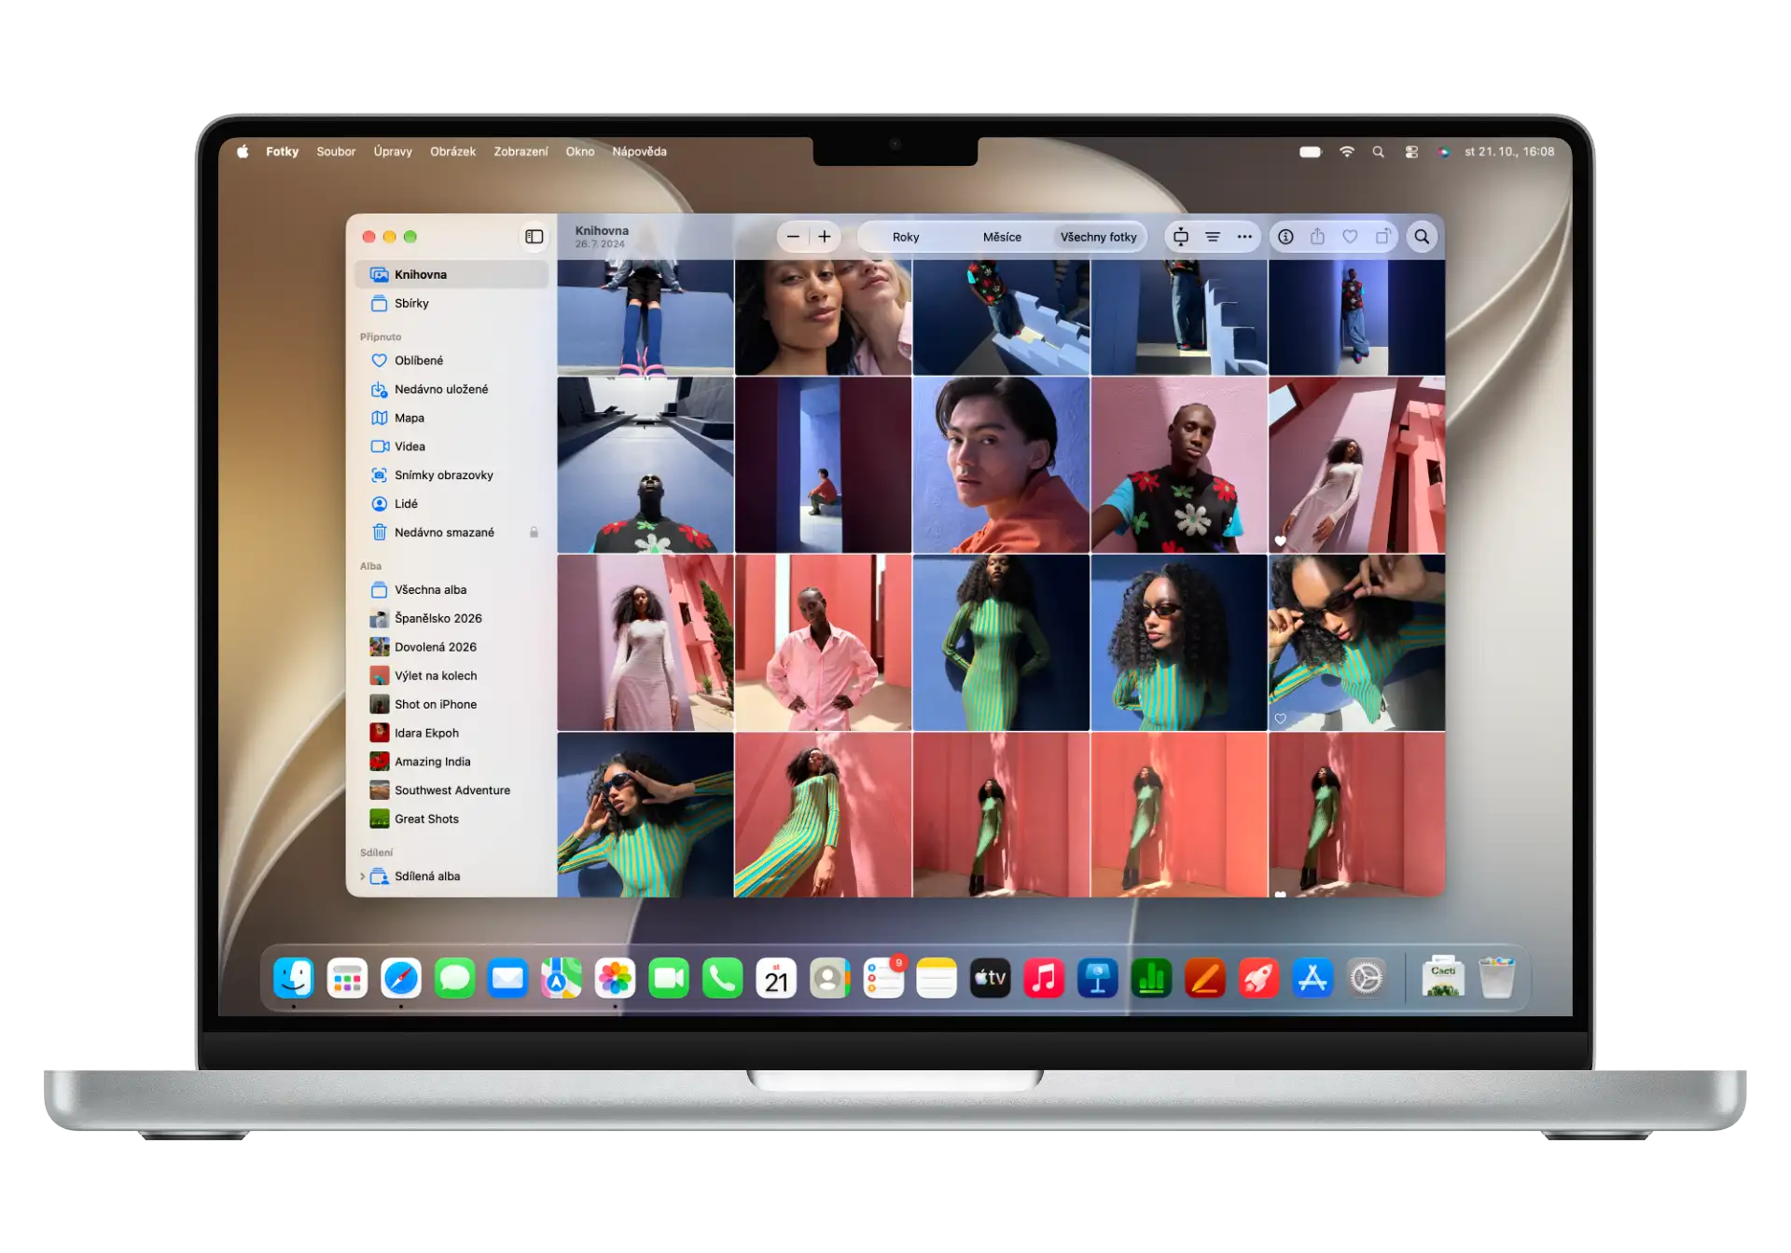
Task: Show photo info with the info icon
Action: point(1285,237)
